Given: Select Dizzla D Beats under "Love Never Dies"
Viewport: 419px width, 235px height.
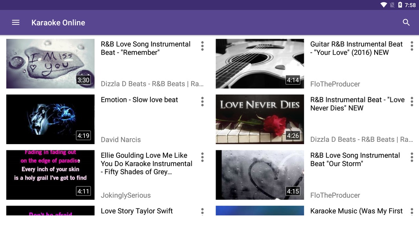Looking at the screenshot, I should 362,139.
